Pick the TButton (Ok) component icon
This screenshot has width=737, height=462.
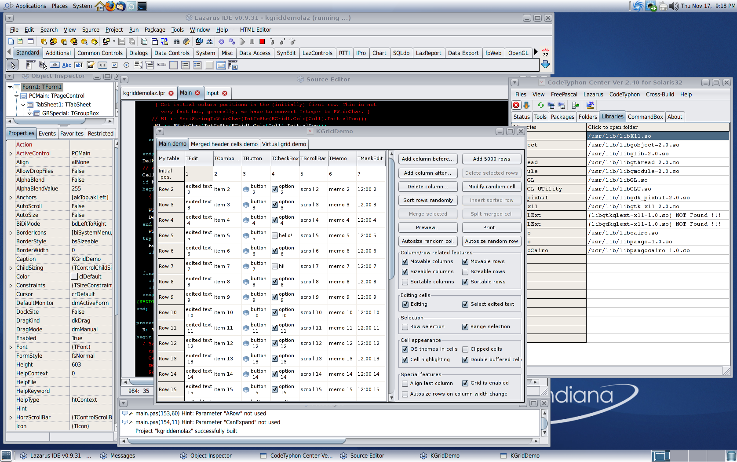coord(55,65)
